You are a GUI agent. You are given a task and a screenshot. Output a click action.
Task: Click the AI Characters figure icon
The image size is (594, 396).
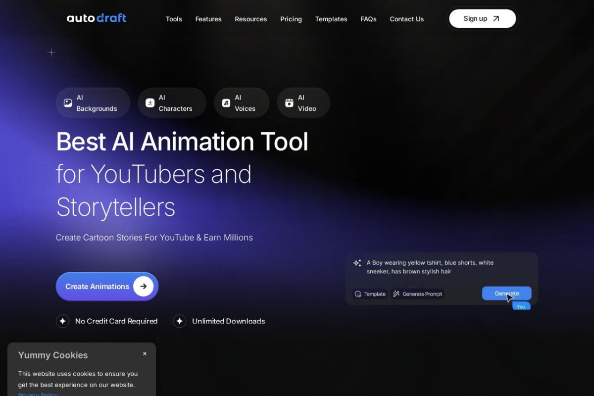pos(150,103)
